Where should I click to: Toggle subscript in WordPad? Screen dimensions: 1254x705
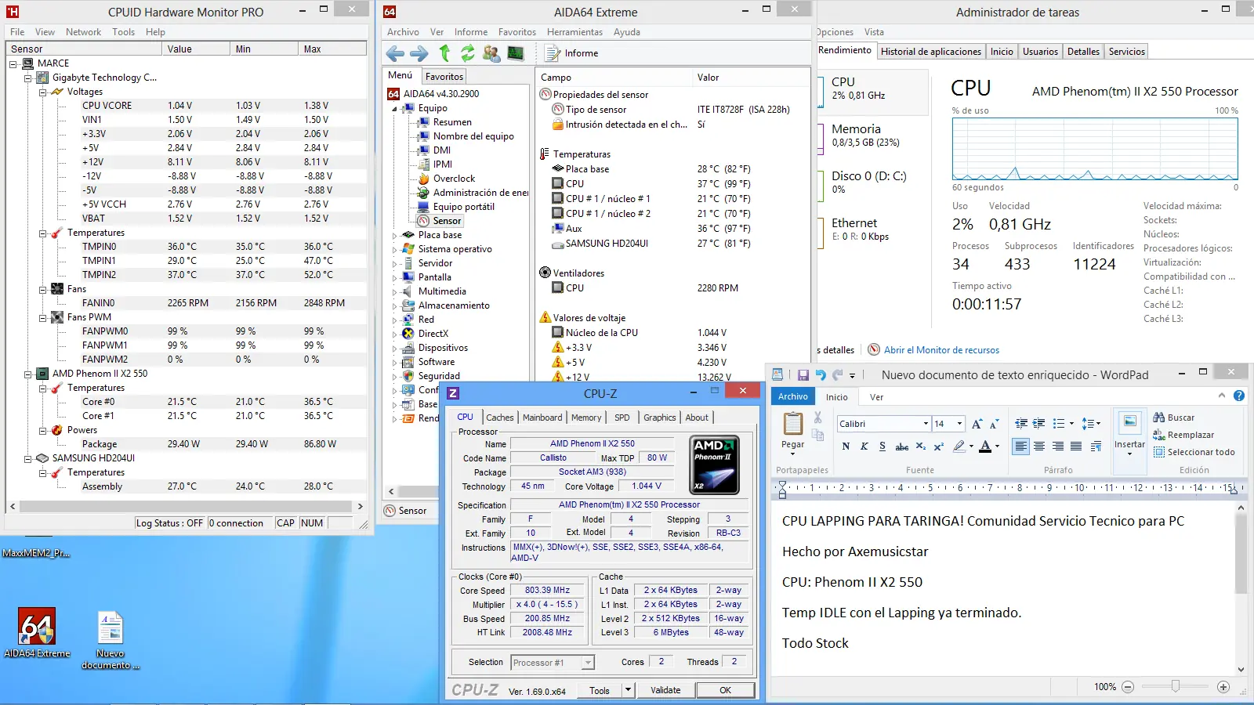921,446
